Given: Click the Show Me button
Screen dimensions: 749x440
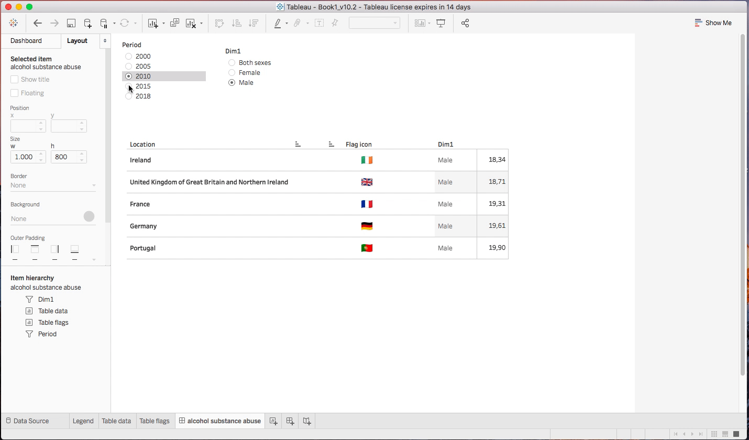Looking at the screenshot, I should pos(713,23).
